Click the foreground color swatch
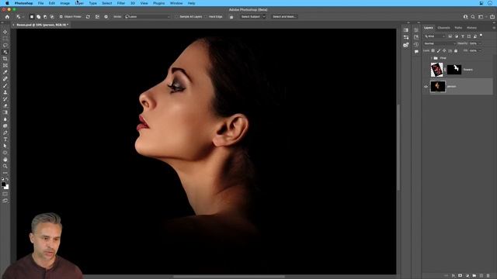This screenshot has width=497, height=279. click(3, 184)
